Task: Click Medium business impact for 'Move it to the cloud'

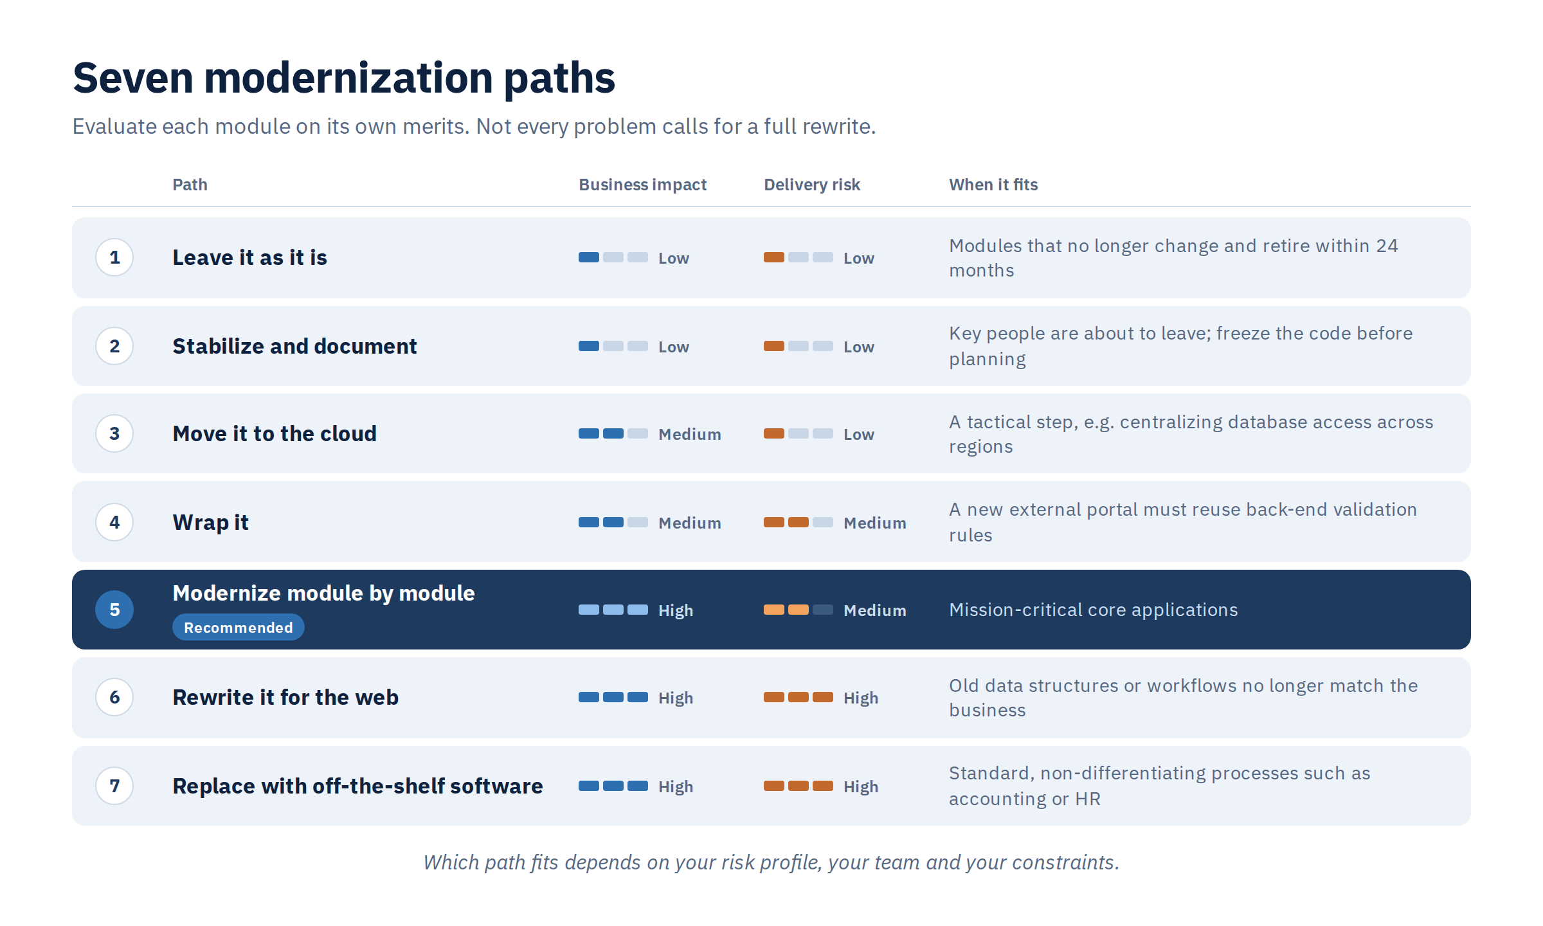Action: coord(690,435)
